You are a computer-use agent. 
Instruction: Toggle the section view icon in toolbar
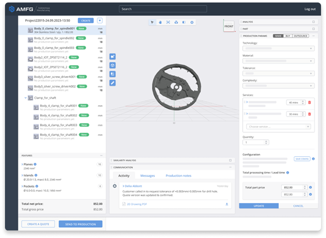[x=184, y=22]
